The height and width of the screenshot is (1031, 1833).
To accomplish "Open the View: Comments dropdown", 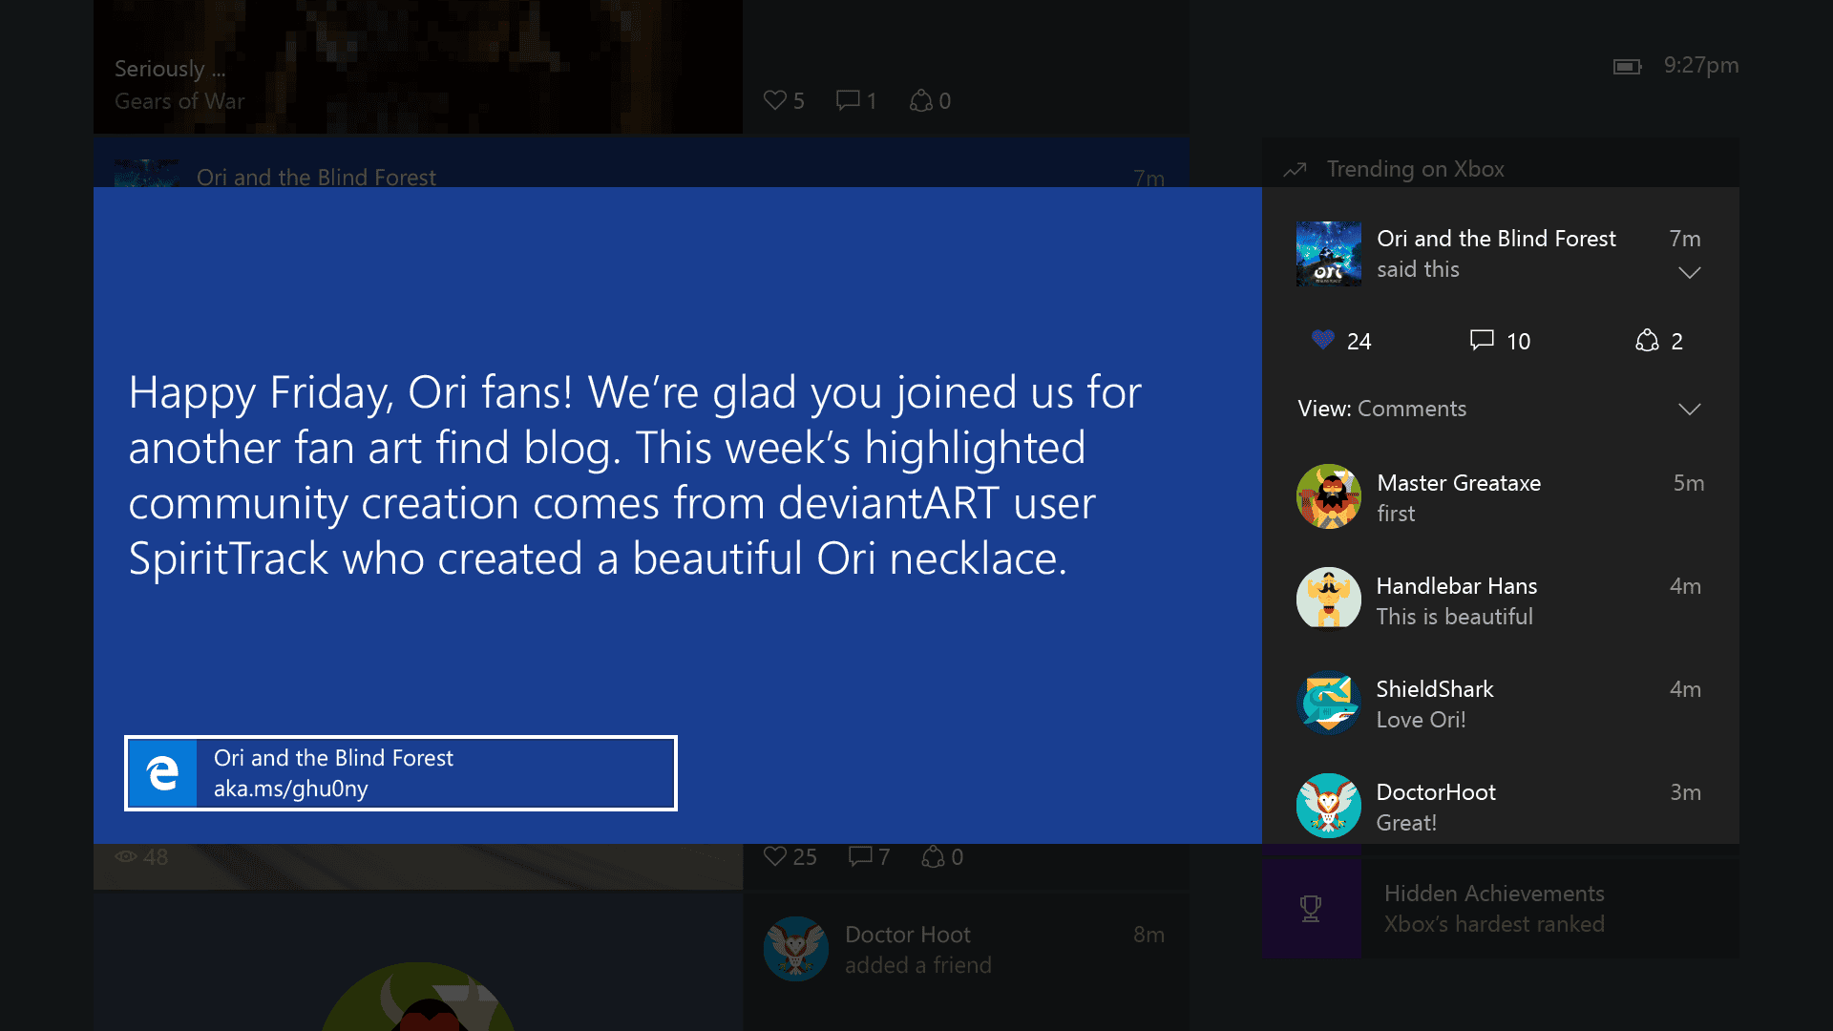I will coord(1500,409).
